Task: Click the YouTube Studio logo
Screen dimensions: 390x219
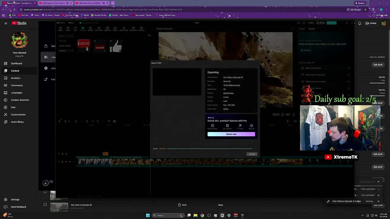Action: click(19, 23)
